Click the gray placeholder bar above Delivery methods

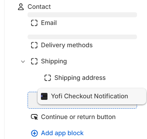point(82,37)
